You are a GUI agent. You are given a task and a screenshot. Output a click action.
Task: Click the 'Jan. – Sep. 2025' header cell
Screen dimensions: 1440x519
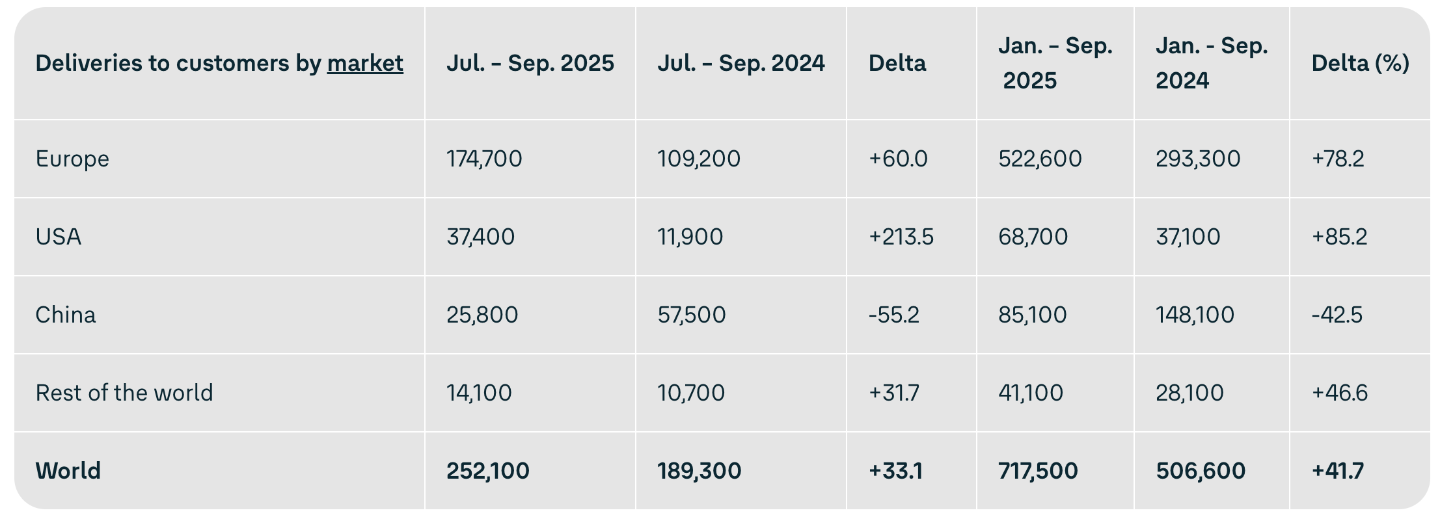tap(1055, 63)
